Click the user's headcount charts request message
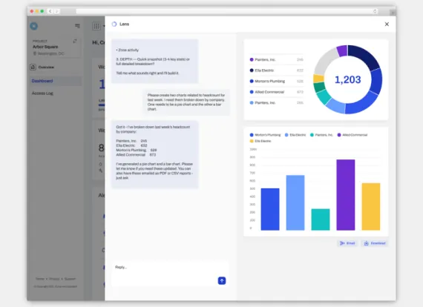The width and height of the screenshot is (423, 307). 186,102
